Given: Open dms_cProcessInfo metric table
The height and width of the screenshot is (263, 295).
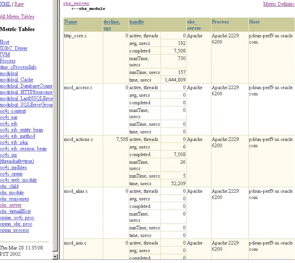Looking at the screenshot, I should tap(18, 67).
